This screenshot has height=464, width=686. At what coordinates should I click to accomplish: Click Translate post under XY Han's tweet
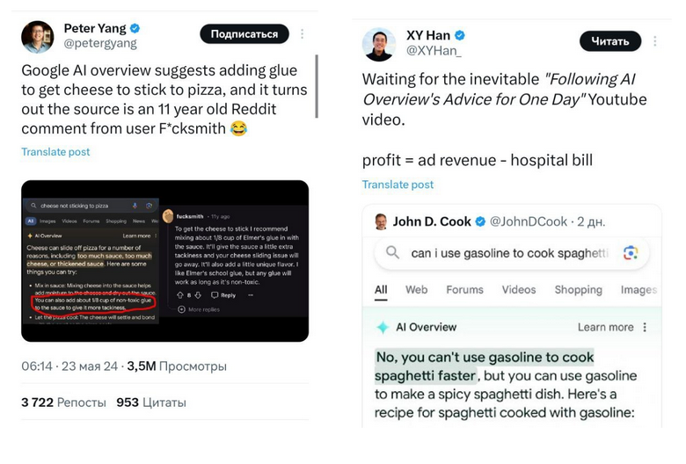[x=398, y=185]
